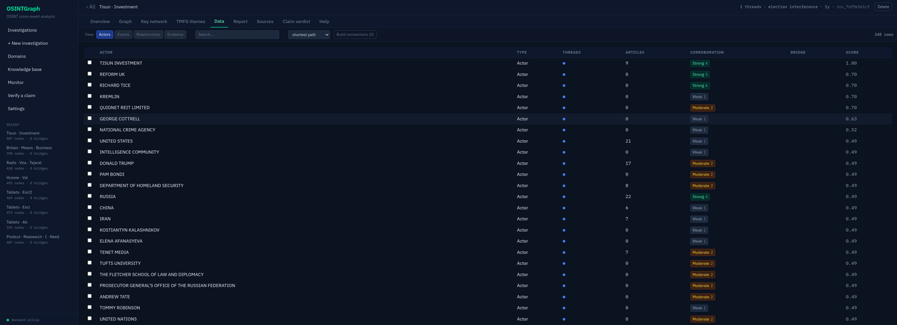The height and width of the screenshot is (325, 897).
Task: Click the thread dot for PAM BONDI
Action: coord(564,174)
